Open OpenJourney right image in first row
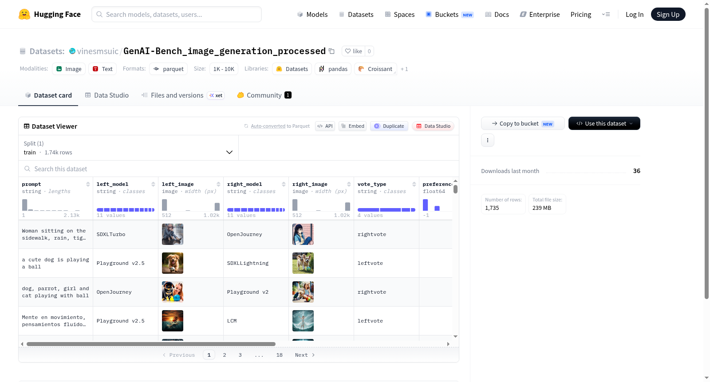 [x=303, y=234]
